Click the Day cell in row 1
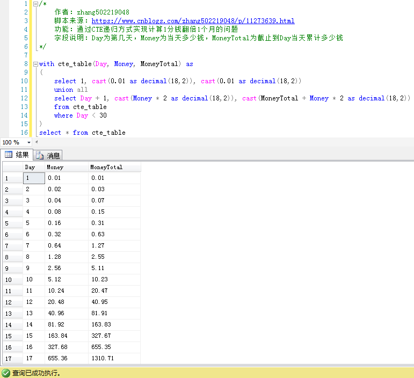414x378 pixels. pyautogui.click(x=33, y=178)
